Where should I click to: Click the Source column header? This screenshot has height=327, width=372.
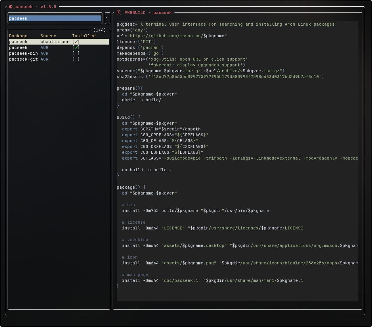[48, 36]
